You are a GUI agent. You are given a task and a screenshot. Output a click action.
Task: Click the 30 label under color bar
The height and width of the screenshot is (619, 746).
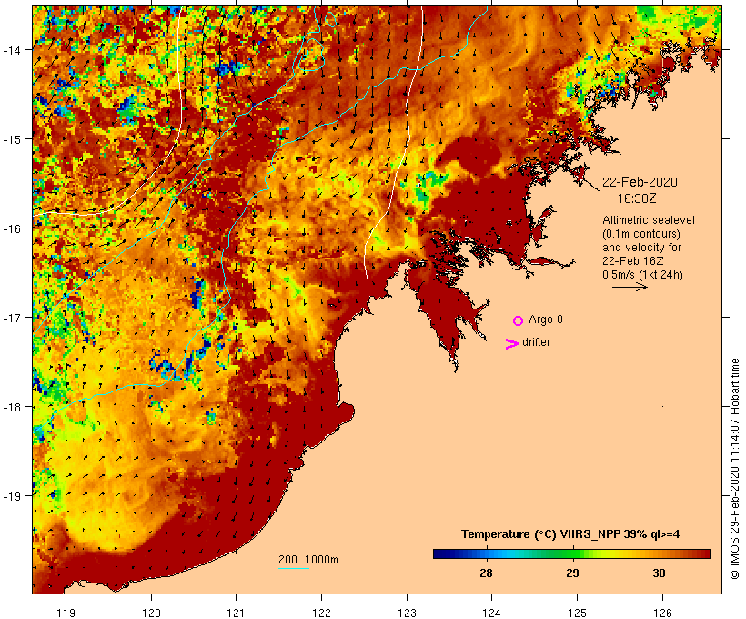coord(659,573)
